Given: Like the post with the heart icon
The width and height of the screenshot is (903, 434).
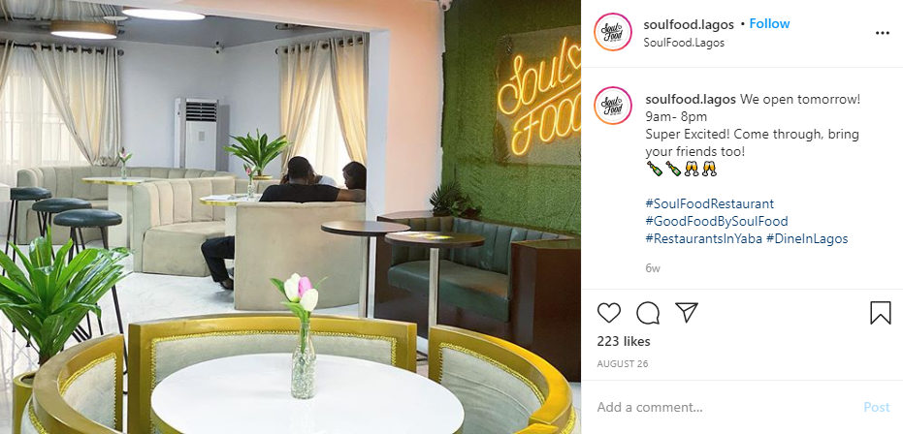Looking at the screenshot, I should pyautogui.click(x=609, y=313).
